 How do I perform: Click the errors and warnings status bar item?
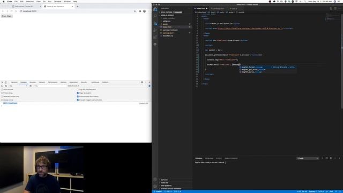pyautogui.click(x=177, y=191)
